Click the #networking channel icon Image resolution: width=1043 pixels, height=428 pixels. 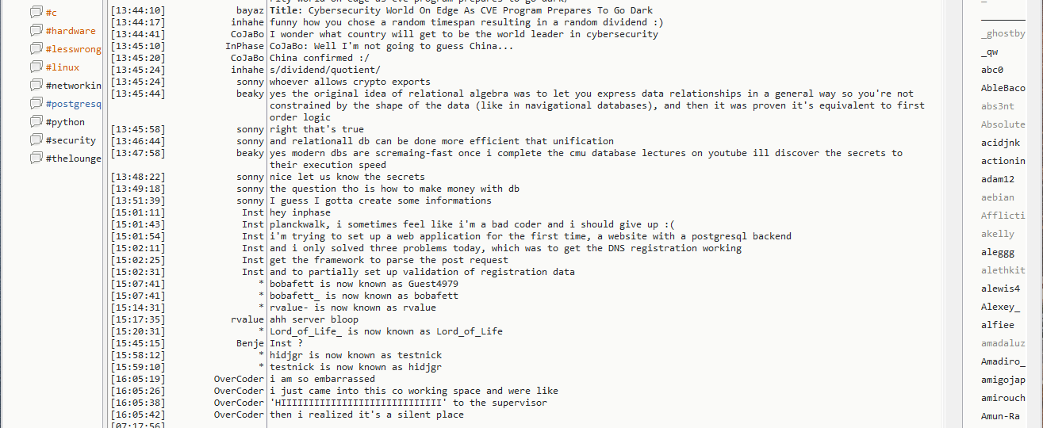pos(36,86)
